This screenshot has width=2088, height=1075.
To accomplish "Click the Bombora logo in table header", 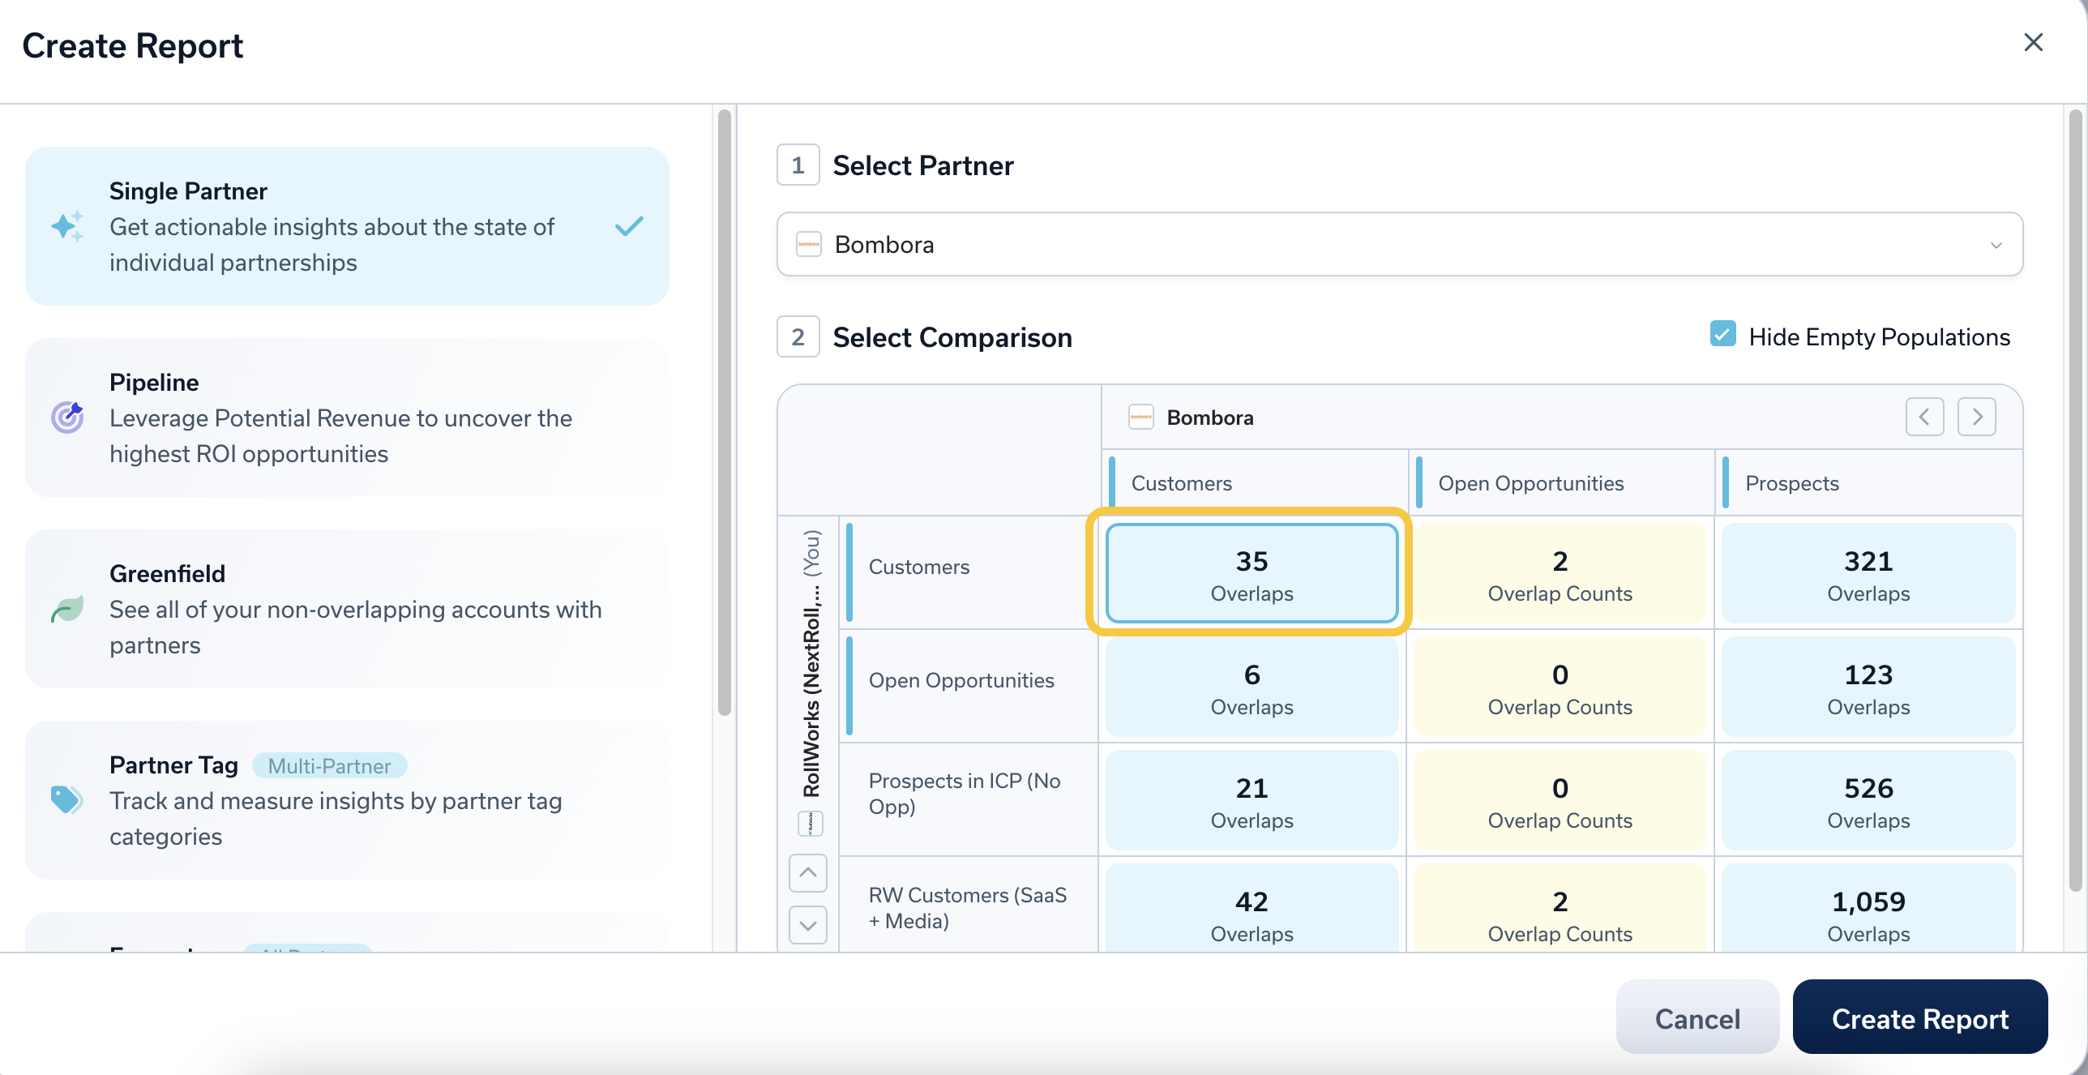I will 1140,418.
